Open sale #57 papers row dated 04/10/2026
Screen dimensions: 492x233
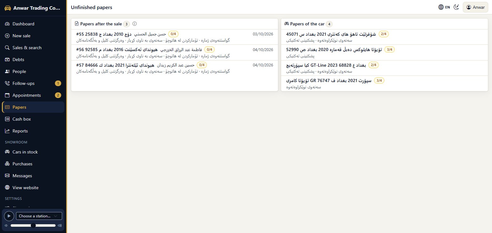pos(174,68)
